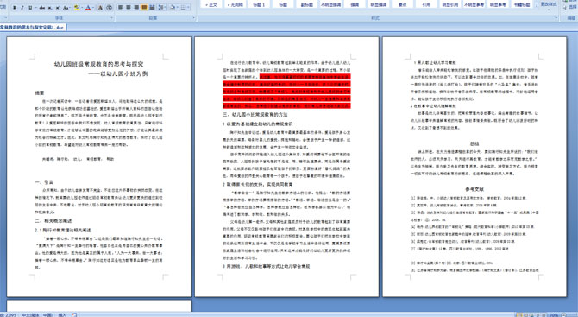Click the subscript icon

point(50,8)
